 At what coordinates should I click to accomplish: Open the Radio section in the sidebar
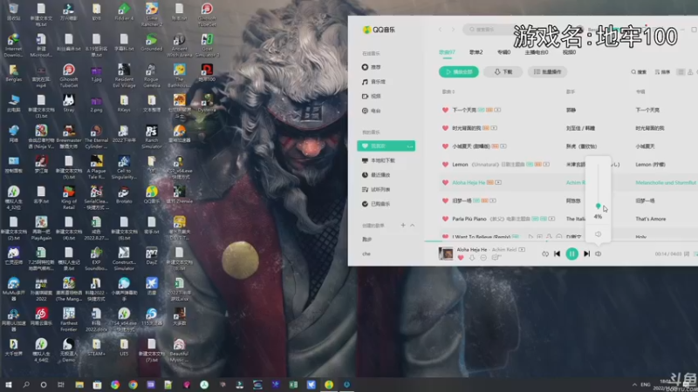coord(372,111)
